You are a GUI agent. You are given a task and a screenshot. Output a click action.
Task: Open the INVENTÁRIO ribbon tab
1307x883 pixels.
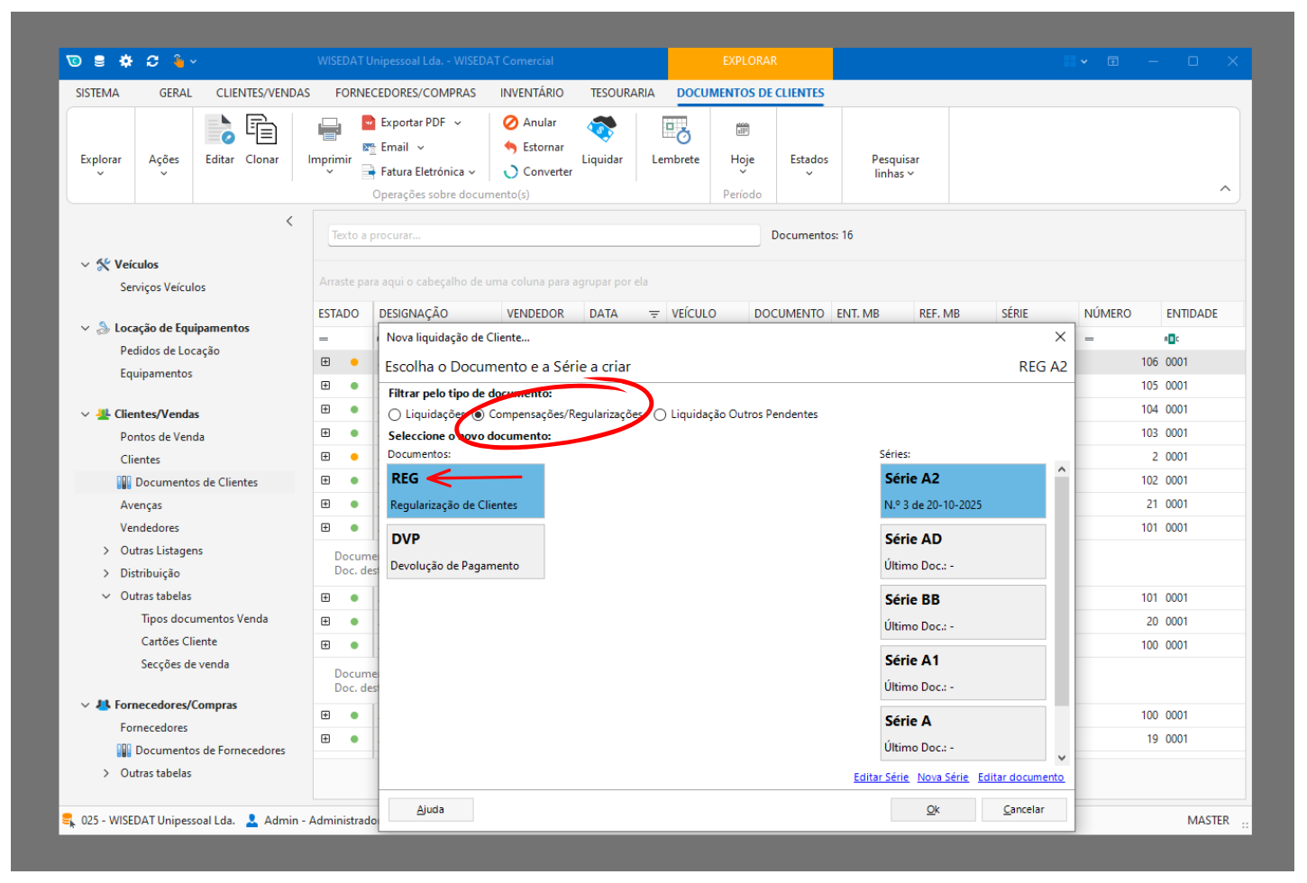[x=532, y=93]
